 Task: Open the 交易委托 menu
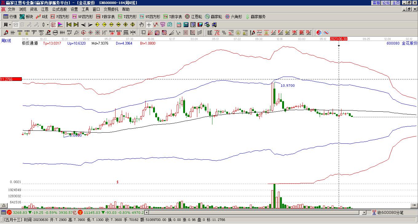[111, 9]
